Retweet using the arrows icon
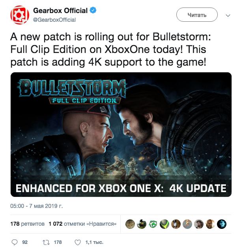Viewport: 243px width, 251px height. tap(46, 242)
